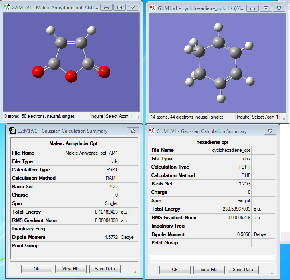Click Select Atom 1 in cyclohexadiene window
This screenshot has height=280, width=290.
click(265, 117)
